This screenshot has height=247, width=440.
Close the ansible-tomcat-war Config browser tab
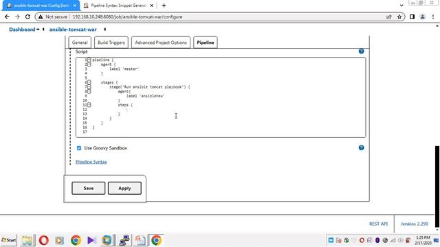pyautogui.click(x=75, y=5)
